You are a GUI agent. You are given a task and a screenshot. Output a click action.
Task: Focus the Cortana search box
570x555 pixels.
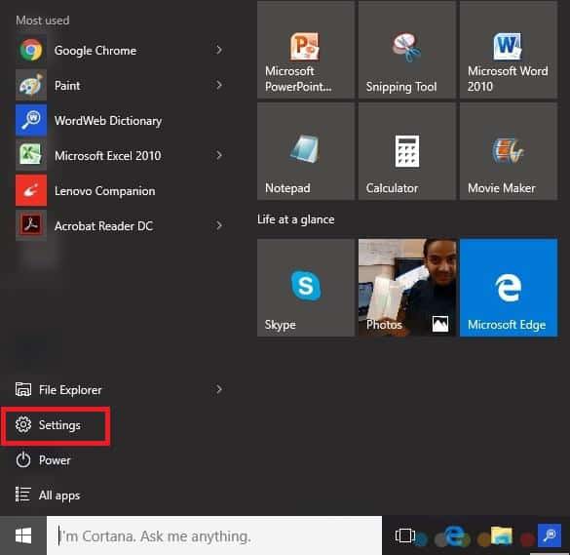click(214, 535)
